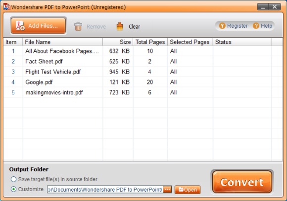Screen dimensions: 287x201
Task: Click the Convert button
Action: pyautogui.click(x=242, y=182)
